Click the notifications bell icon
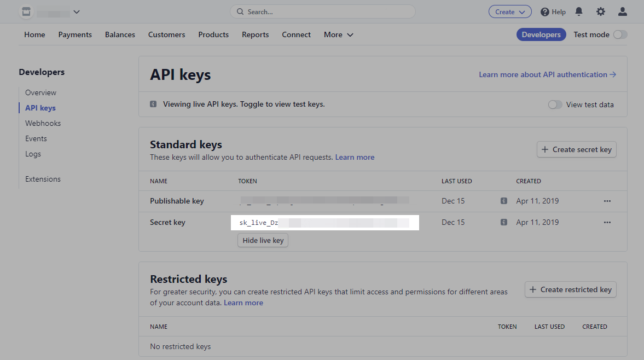The image size is (644, 360). pyautogui.click(x=579, y=11)
